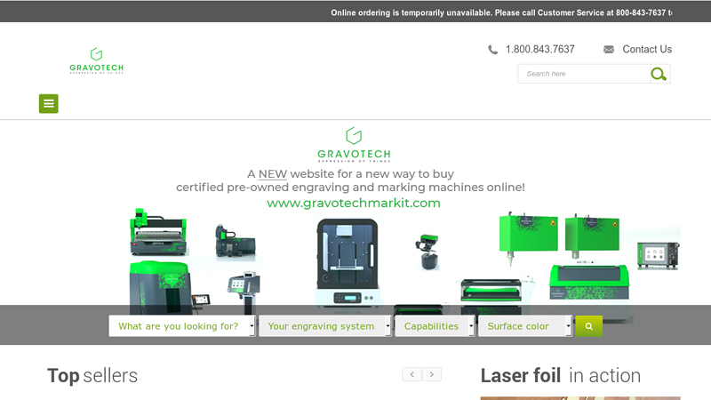Click the 'Laser foil in action' heading

pyautogui.click(x=561, y=375)
